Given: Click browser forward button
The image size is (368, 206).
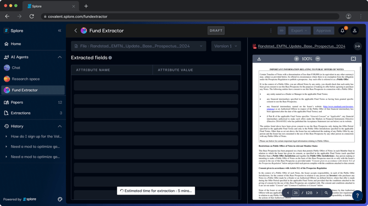Looking at the screenshot, I should (19, 16).
